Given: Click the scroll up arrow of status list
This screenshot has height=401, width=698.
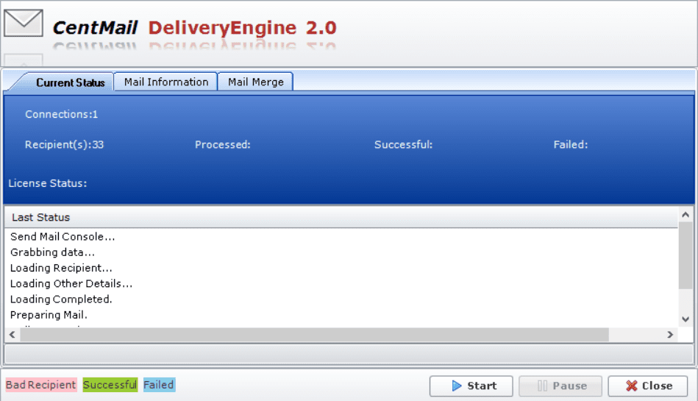Looking at the screenshot, I should coord(685,215).
